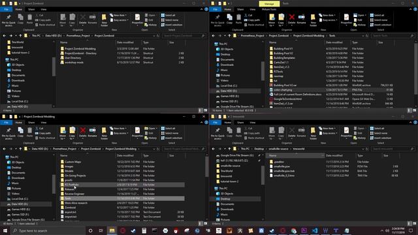Click New folder in the tmxworld window ribbon
Screen dimensions: 418x235
pos(313,133)
